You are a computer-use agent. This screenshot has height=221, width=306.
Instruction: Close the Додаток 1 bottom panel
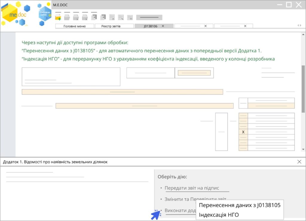[299, 162]
